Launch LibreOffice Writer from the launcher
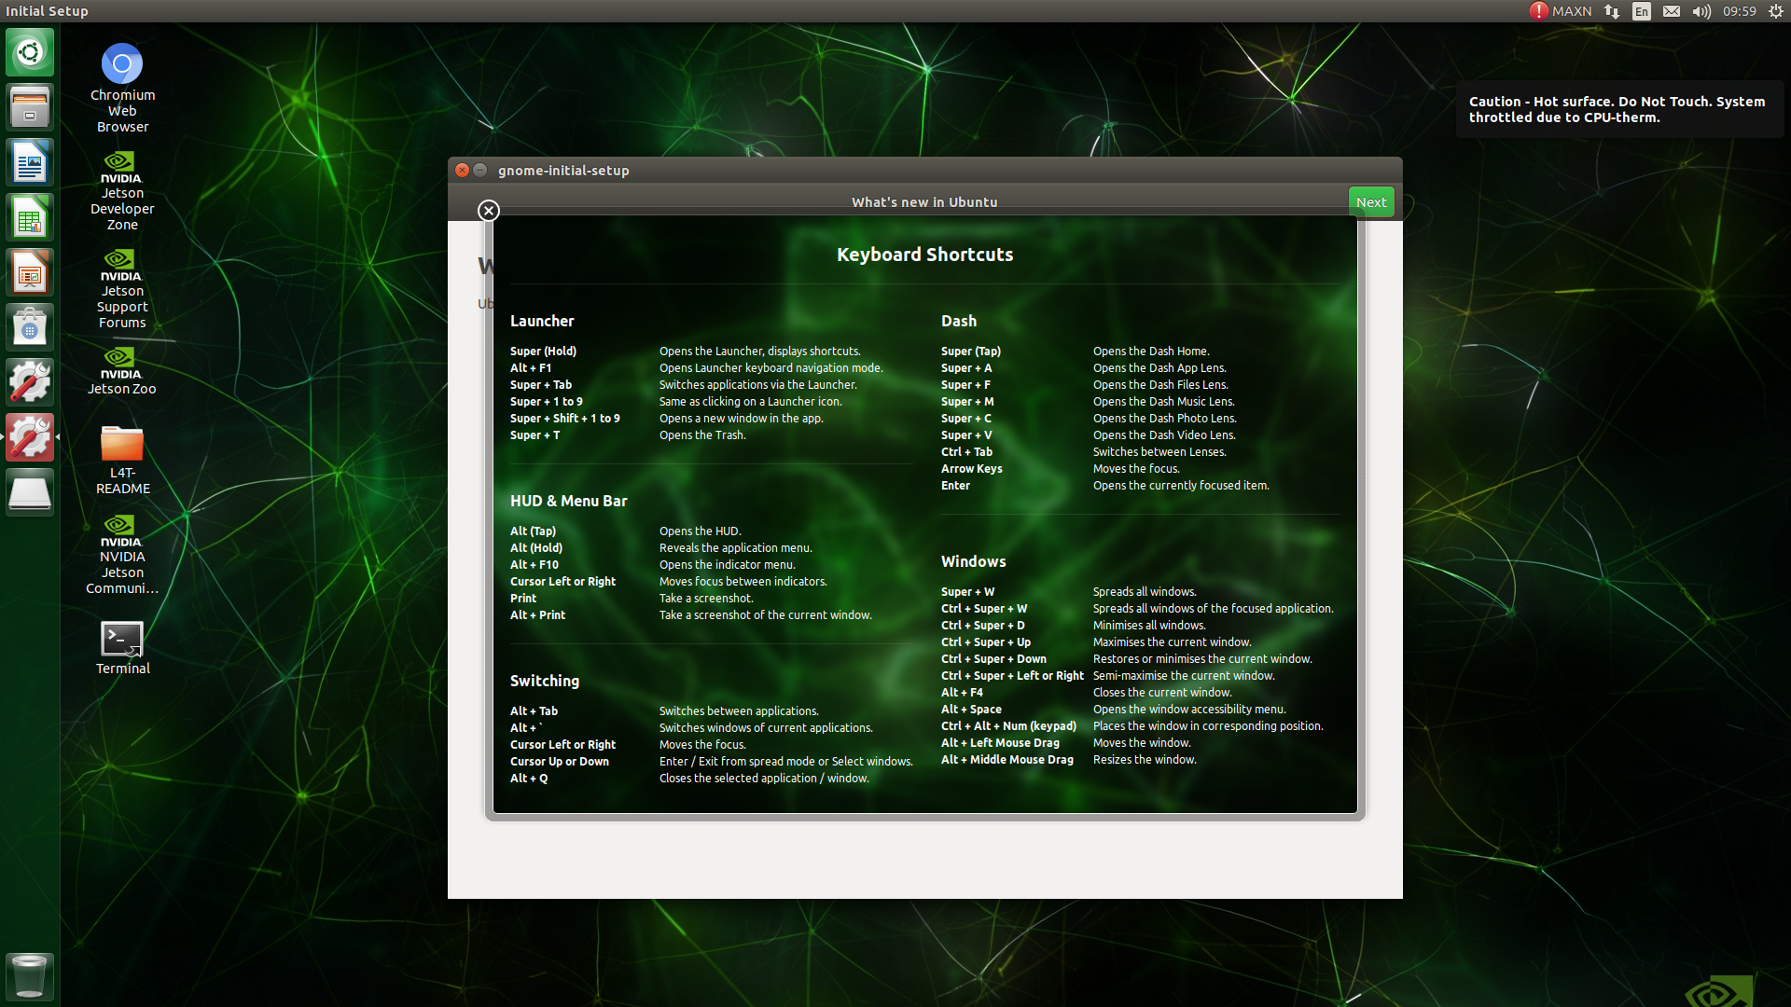Image resolution: width=1791 pixels, height=1007 pixels. click(x=30, y=162)
